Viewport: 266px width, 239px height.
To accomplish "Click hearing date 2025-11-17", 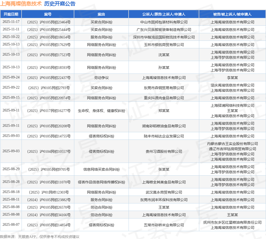I will (11, 22).
